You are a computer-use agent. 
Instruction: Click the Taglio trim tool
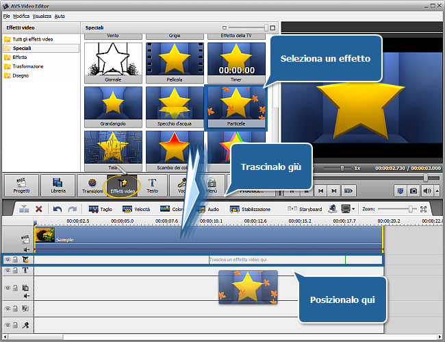point(100,209)
